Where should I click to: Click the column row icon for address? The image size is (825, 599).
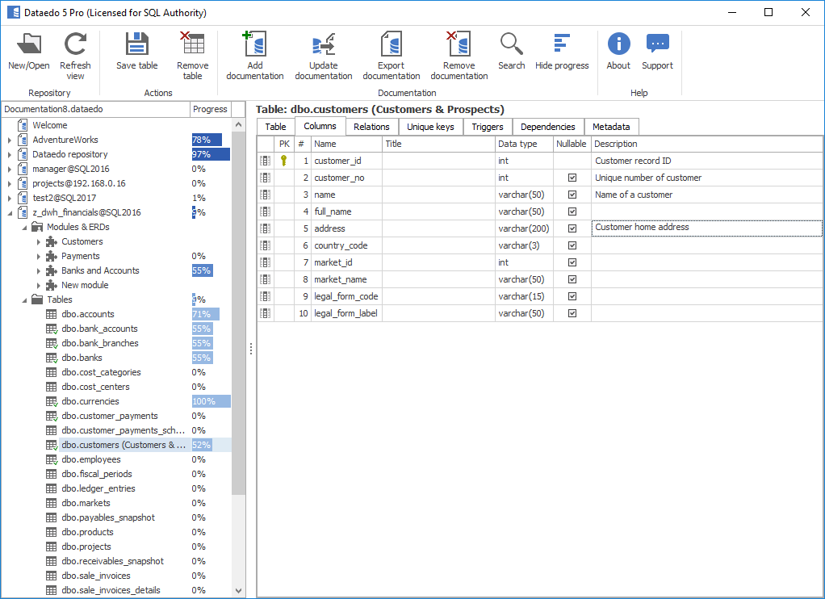[265, 228]
